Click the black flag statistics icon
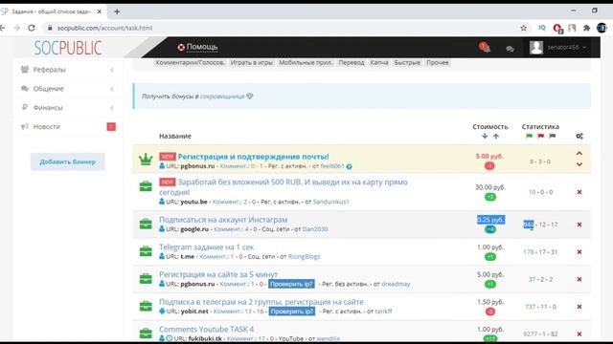The width and height of the screenshot is (613, 344). coord(553,136)
